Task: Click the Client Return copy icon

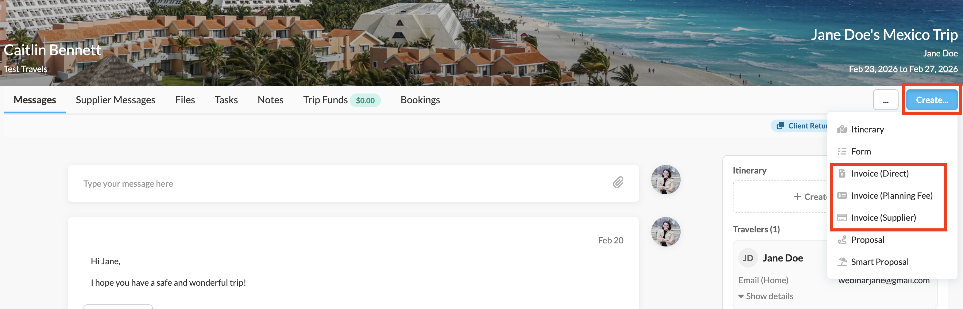Action: pyautogui.click(x=780, y=126)
